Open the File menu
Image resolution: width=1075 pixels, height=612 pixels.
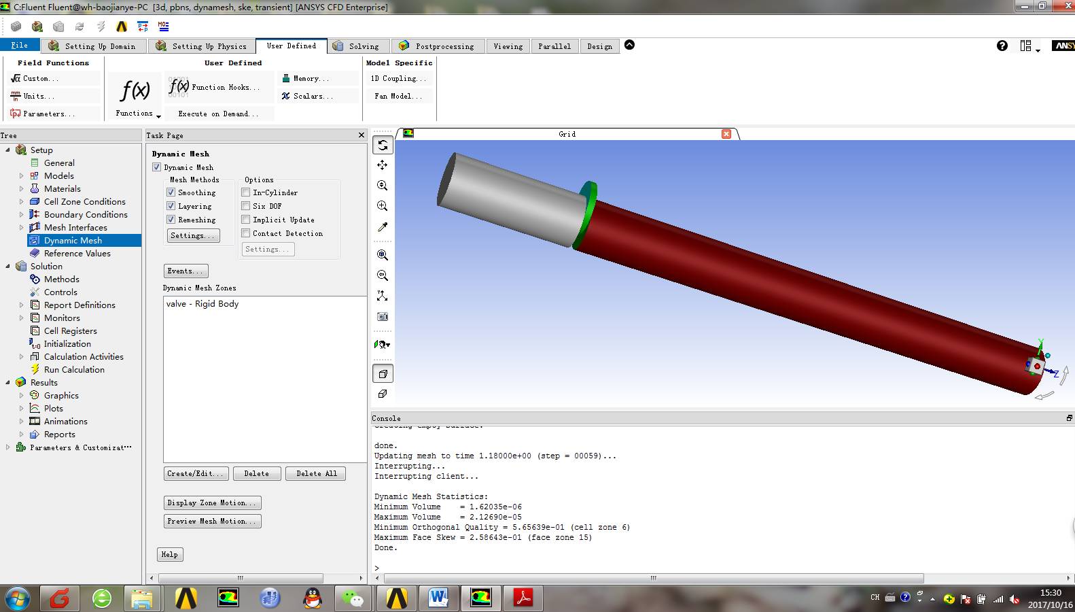pos(20,45)
